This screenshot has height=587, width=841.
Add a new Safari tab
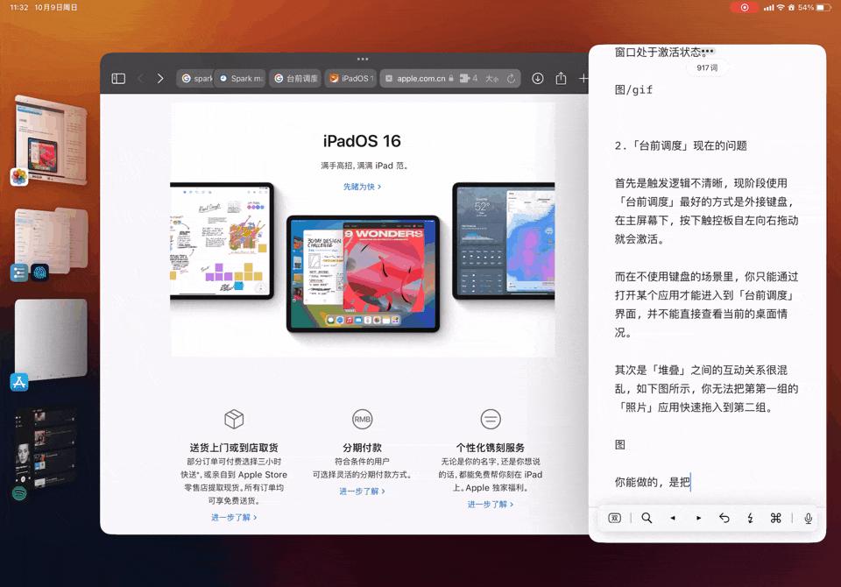[583, 79]
